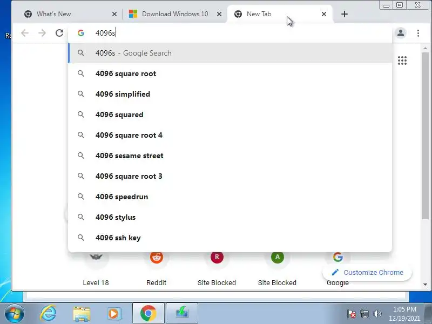
Task: Reload the current page
Action: (x=59, y=33)
